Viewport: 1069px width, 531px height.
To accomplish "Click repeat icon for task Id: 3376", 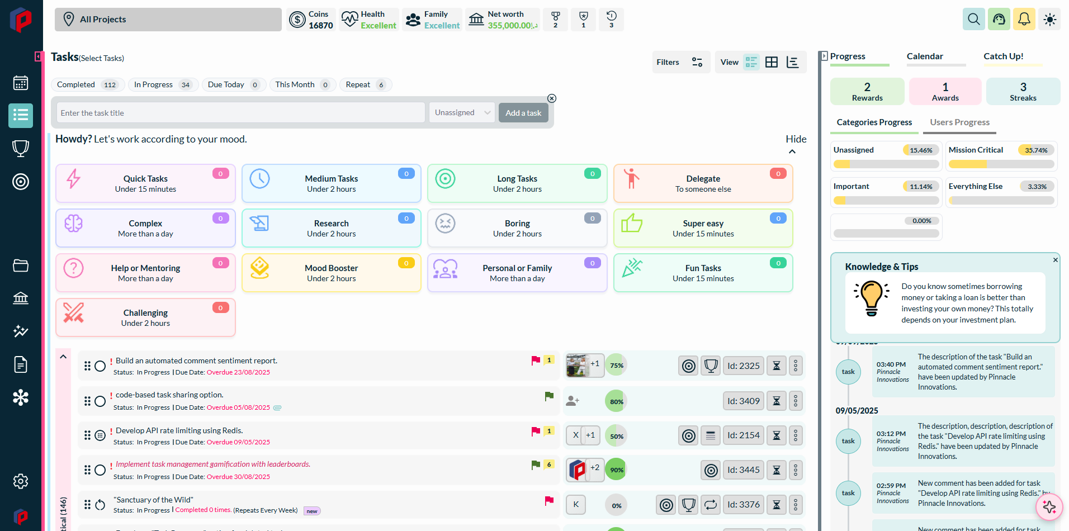I will pos(711,505).
